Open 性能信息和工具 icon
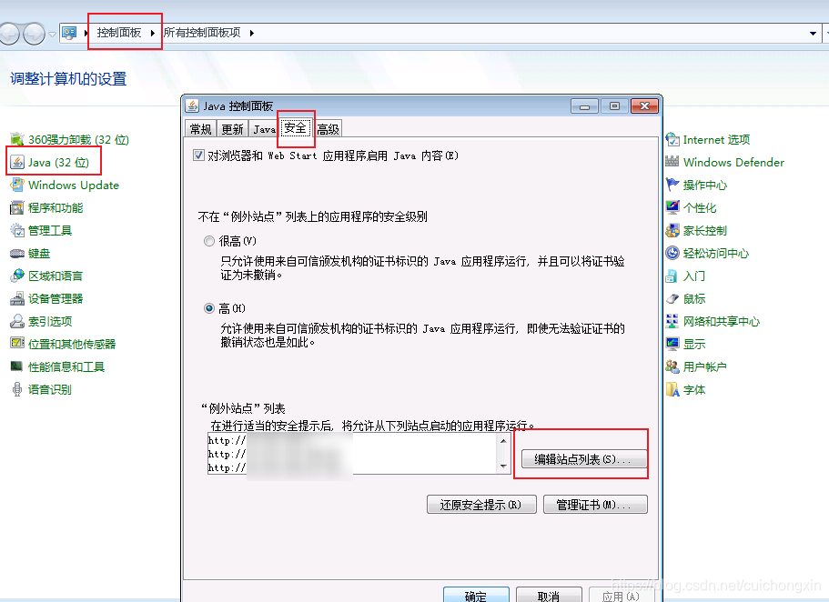 (x=17, y=366)
